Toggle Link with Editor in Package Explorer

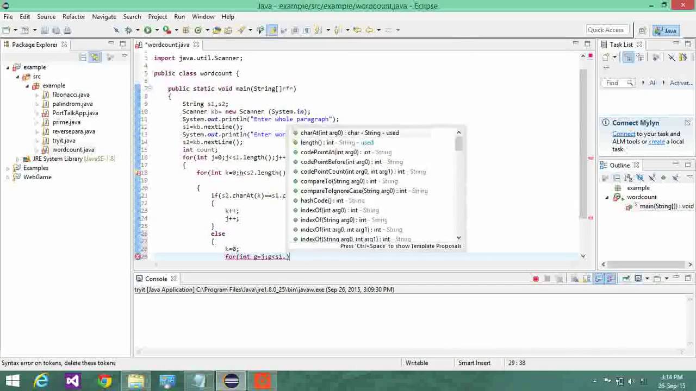point(95,57)
